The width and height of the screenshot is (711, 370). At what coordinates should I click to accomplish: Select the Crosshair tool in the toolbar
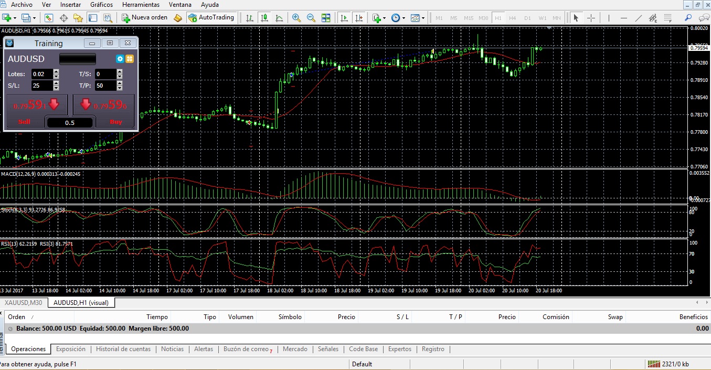(591, 18)
